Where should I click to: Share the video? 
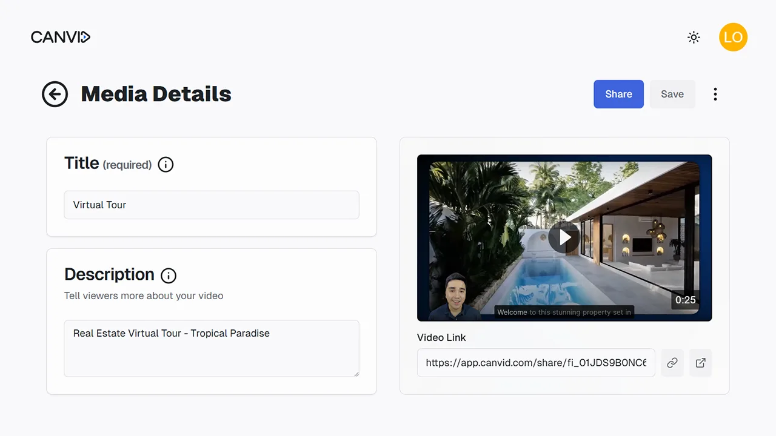tap(618, 94)
